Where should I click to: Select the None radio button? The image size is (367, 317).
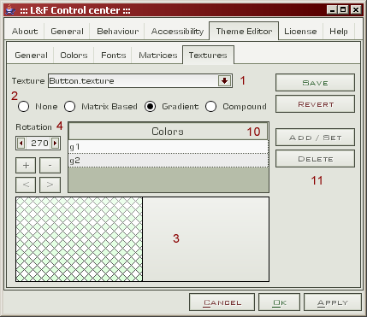click(23, 107)
